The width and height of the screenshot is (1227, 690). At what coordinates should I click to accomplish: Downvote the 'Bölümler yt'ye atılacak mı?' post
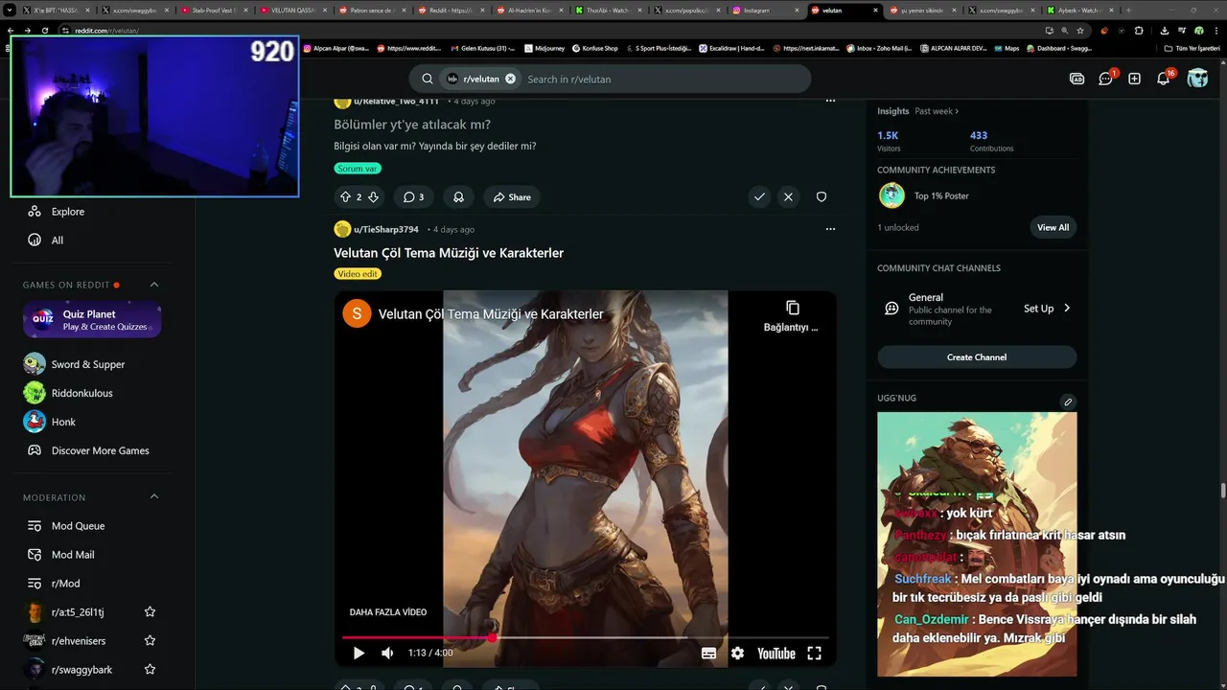(373, 196)
